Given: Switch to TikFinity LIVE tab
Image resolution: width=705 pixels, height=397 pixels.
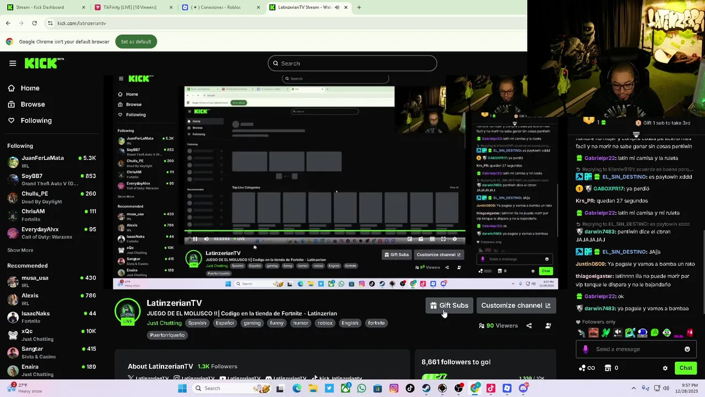Looking at the screenshot, I should click(x=133, y=7).
